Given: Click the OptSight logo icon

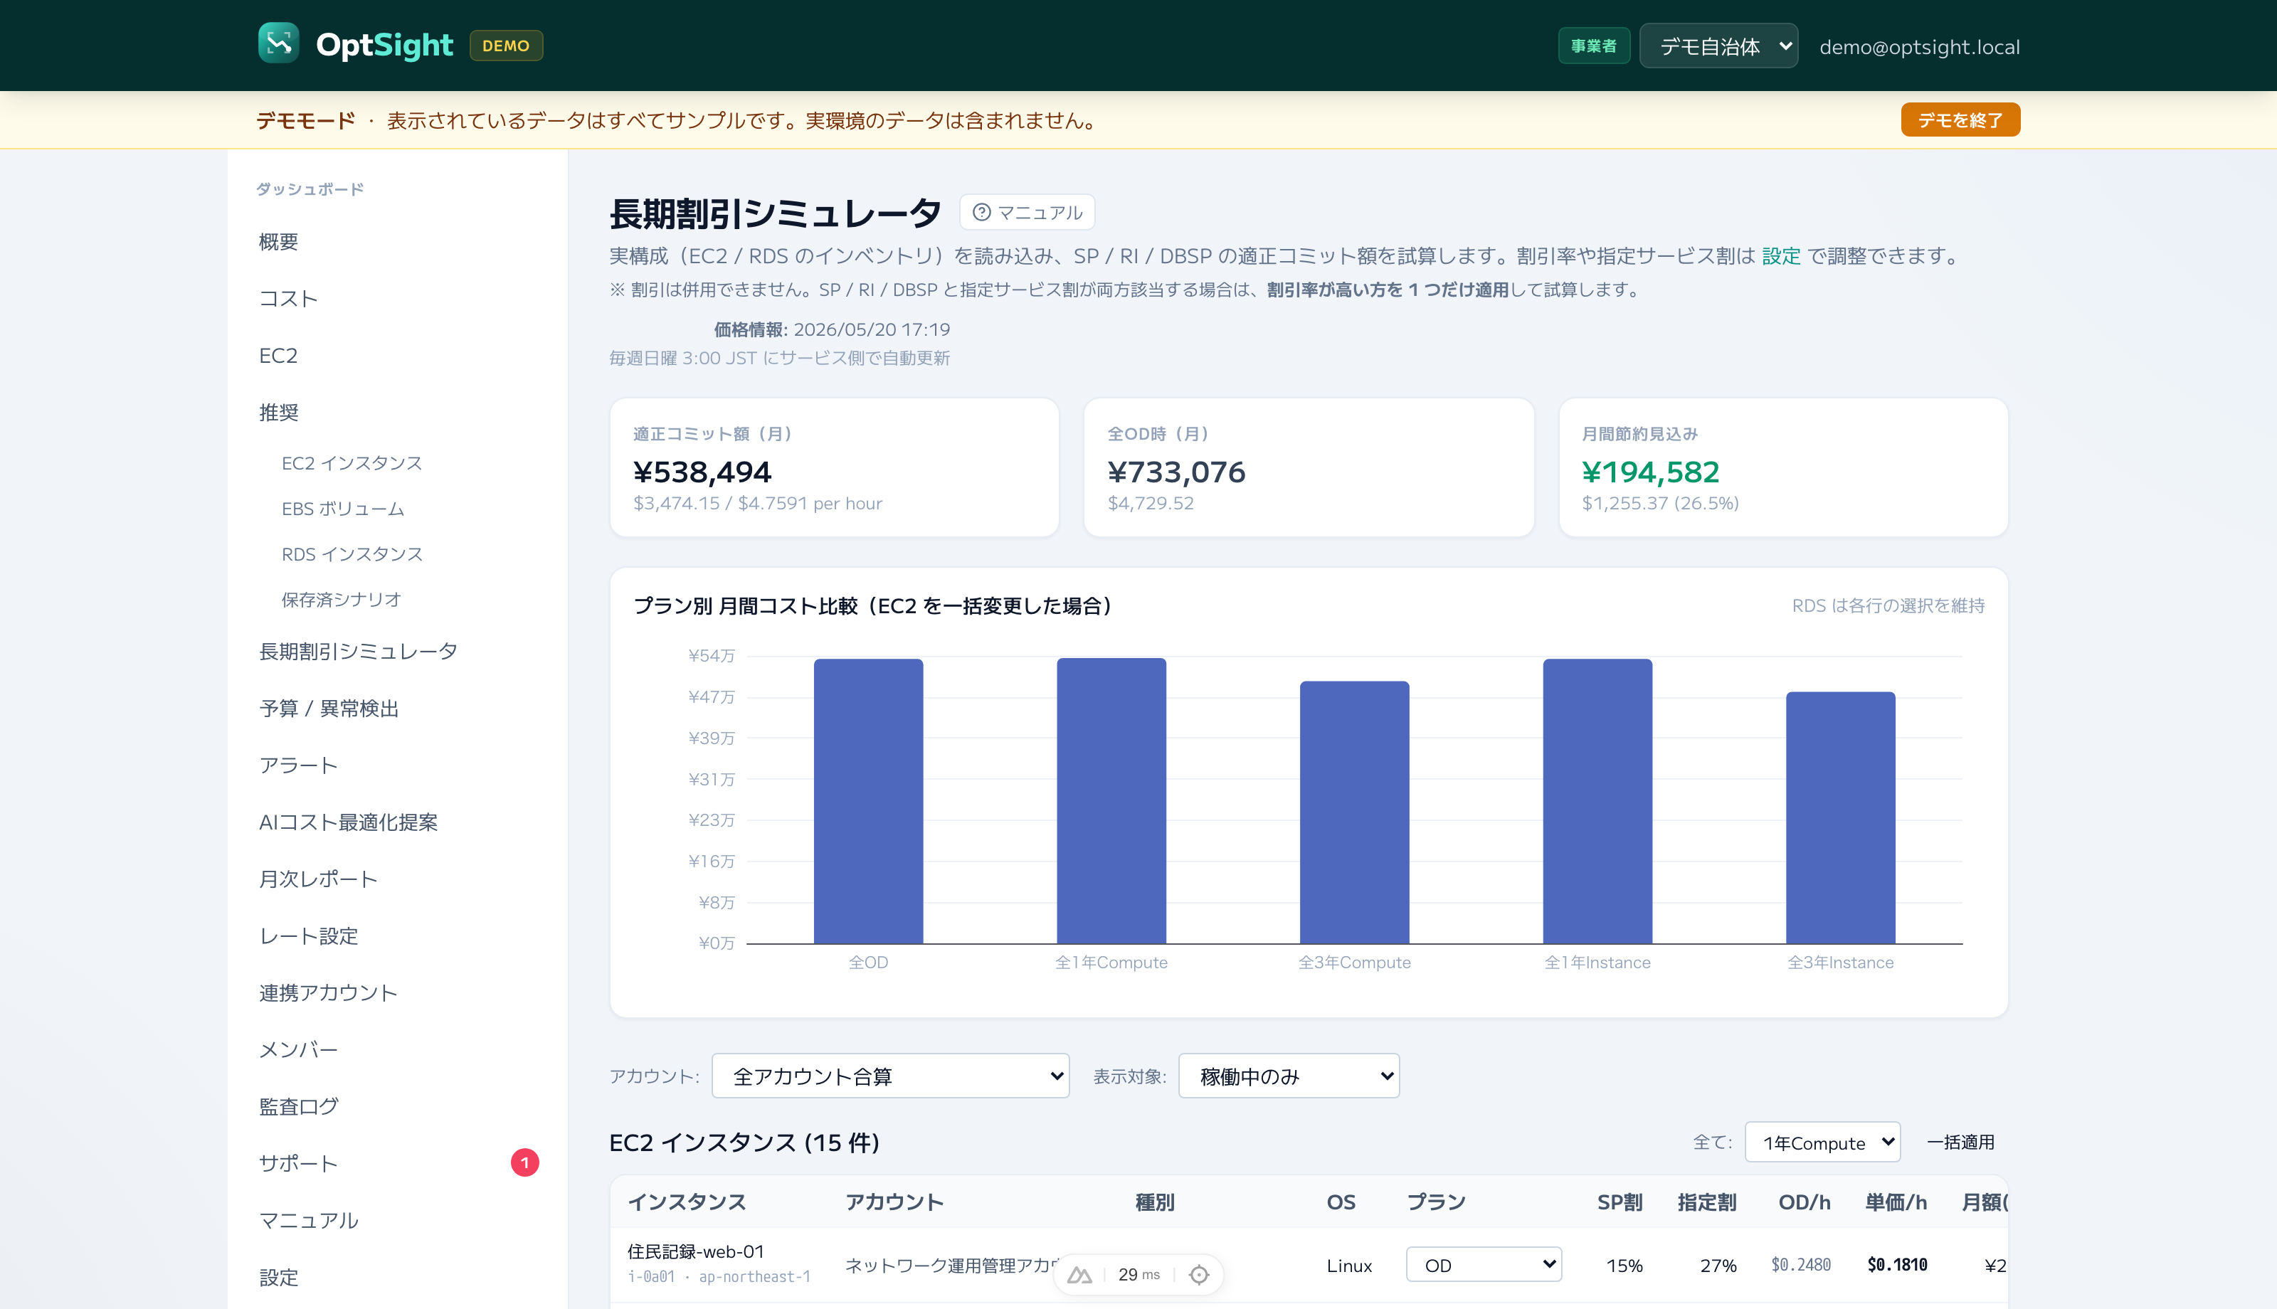Looking at the screenshot, I should [278, 43].
